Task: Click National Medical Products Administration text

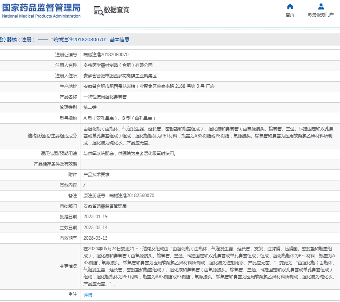Action: click(41, 16)
